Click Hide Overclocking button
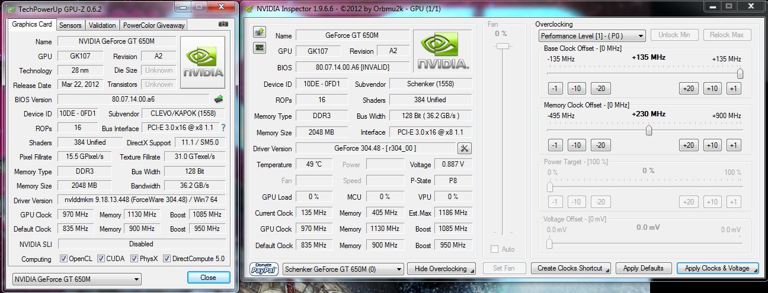Image resolution: width=768 pixels, height=293 pixels. pyautogui.click(x=441, y=268)
